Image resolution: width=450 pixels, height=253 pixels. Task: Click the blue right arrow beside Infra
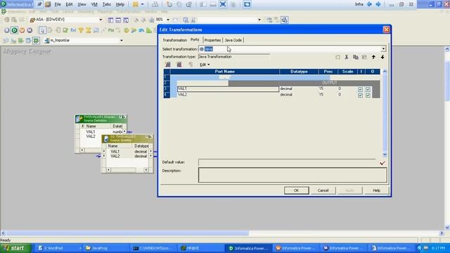[378, 4]
